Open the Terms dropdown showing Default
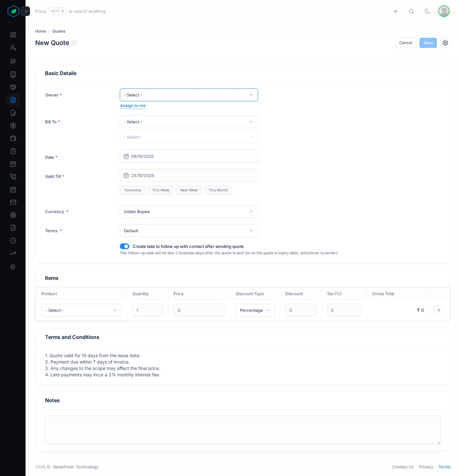This screenshot has width=460, height=476. [189, 231]
